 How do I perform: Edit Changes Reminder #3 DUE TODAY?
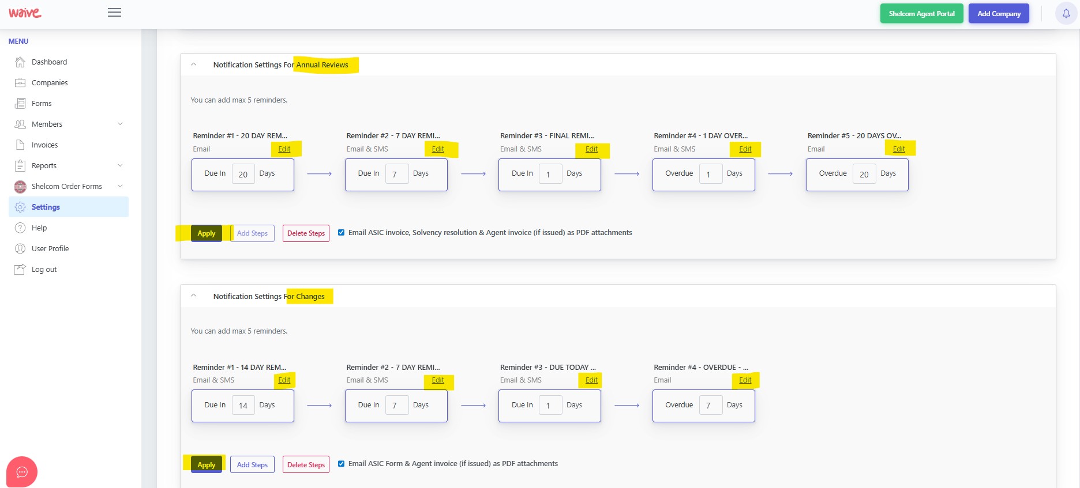point(591,380)
